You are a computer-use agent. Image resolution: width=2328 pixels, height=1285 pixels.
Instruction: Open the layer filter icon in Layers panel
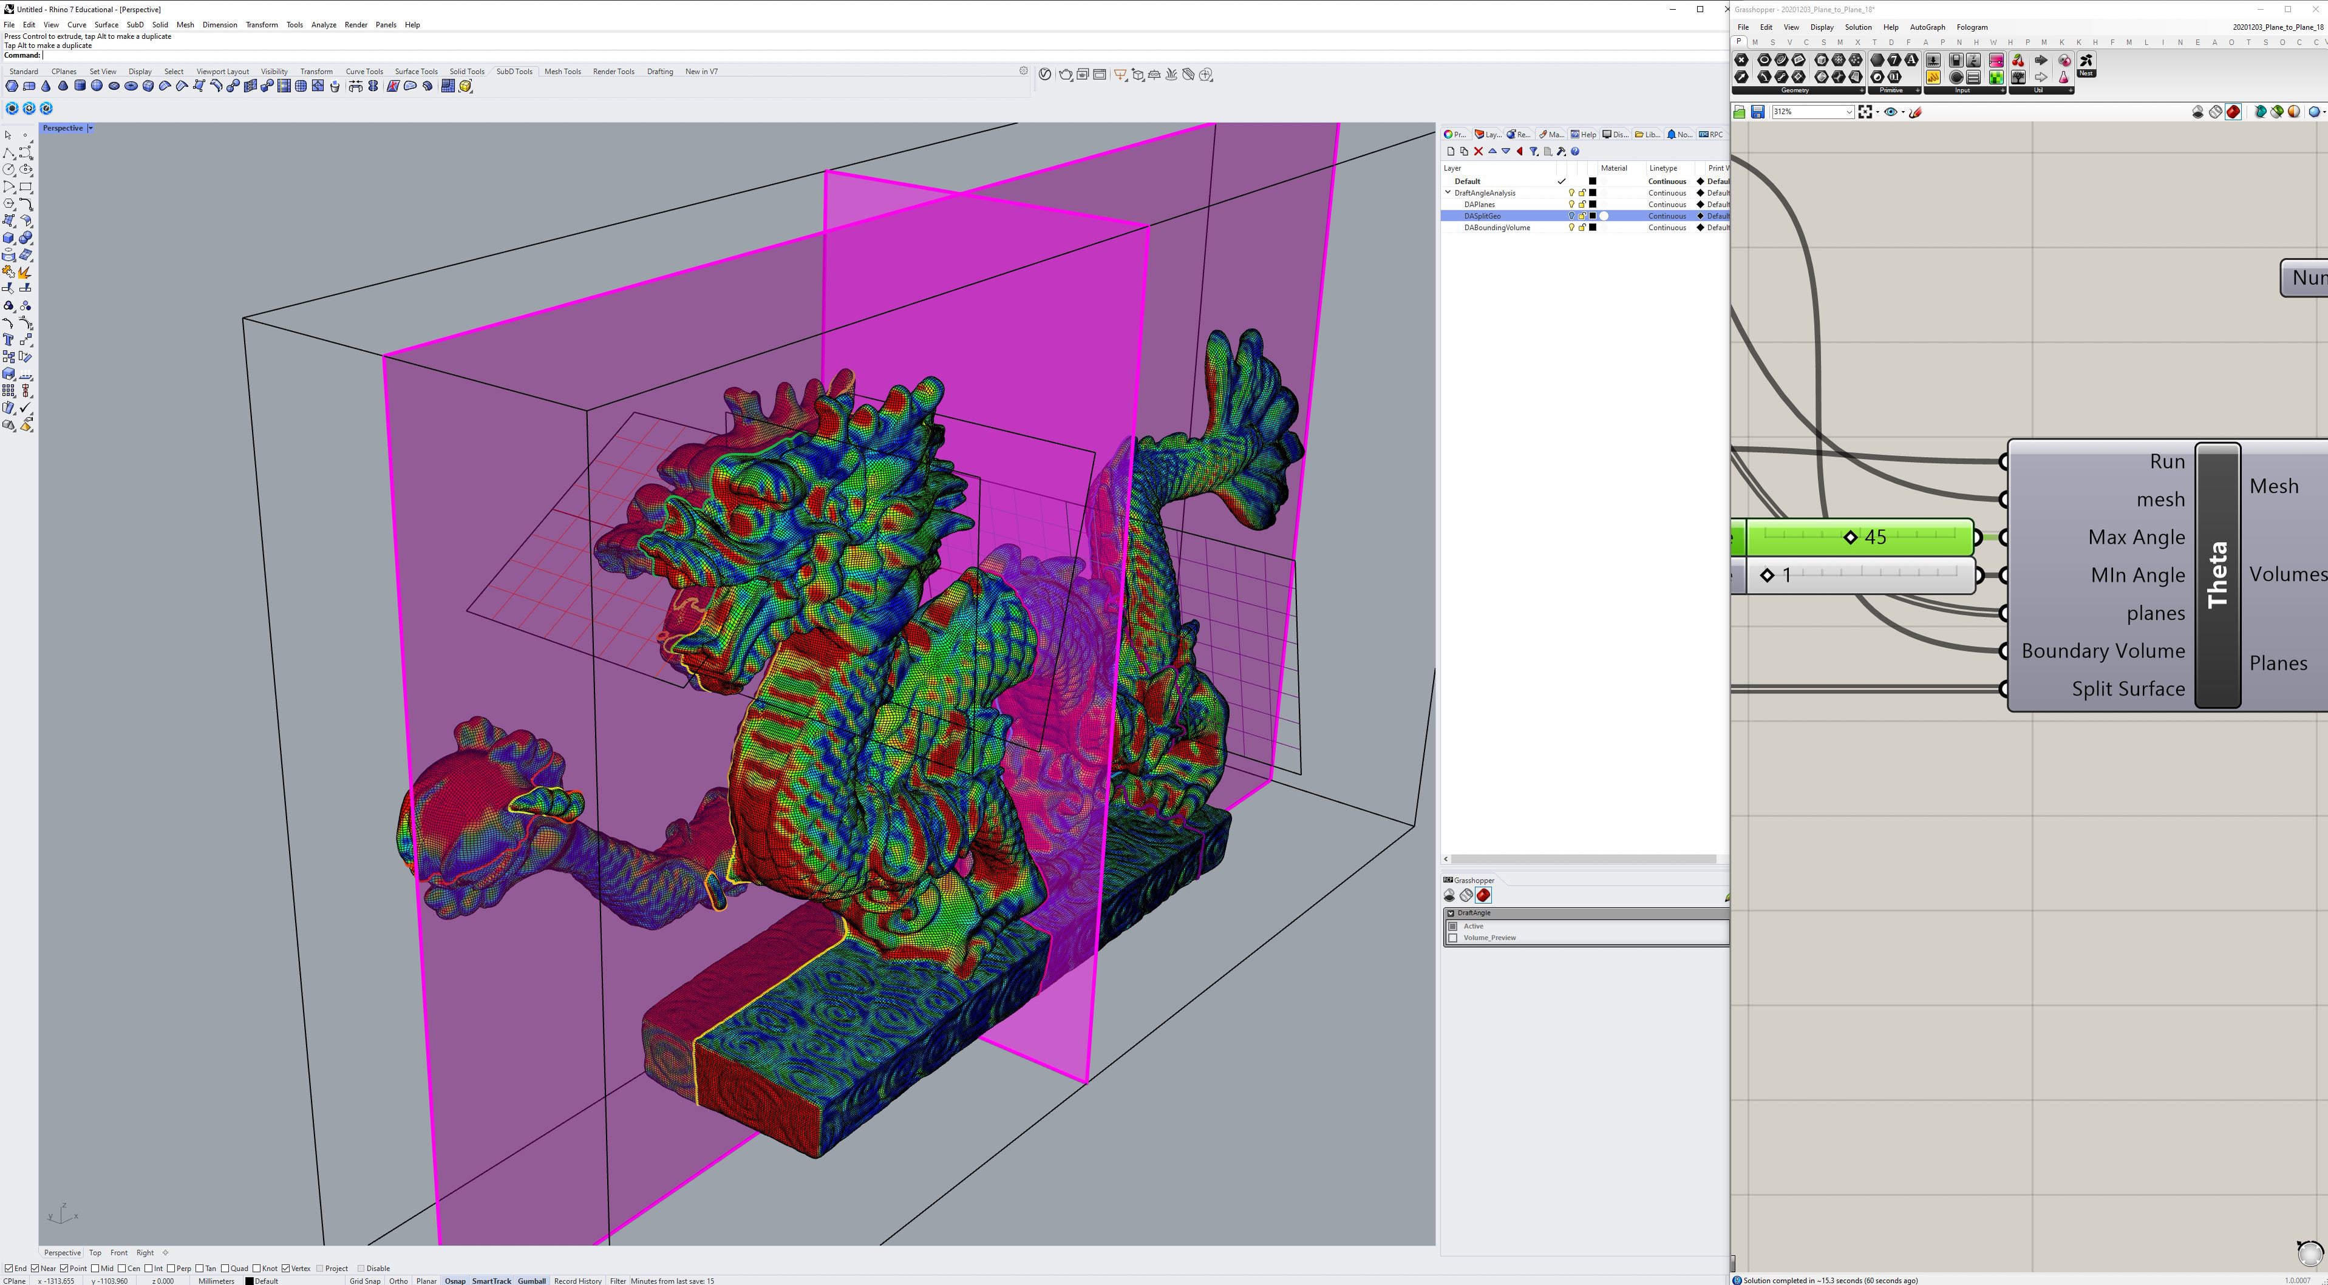1534,152
